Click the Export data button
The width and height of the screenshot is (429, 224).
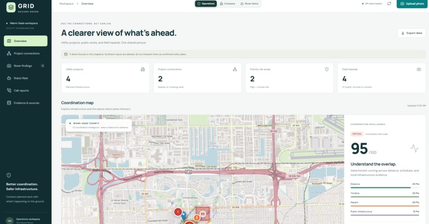pyautogui.click(x=411, y=33)
